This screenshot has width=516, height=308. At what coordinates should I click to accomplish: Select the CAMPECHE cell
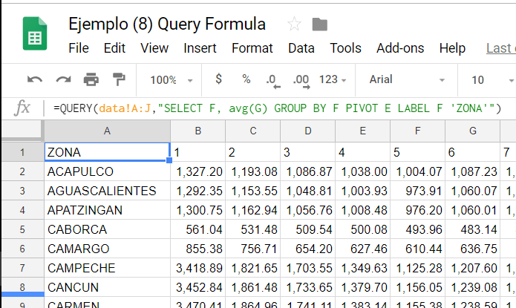(107, 268)
